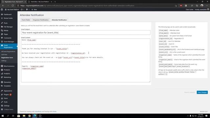
Task: Collapse the admin sidebar menu
Action: (7, 109)
